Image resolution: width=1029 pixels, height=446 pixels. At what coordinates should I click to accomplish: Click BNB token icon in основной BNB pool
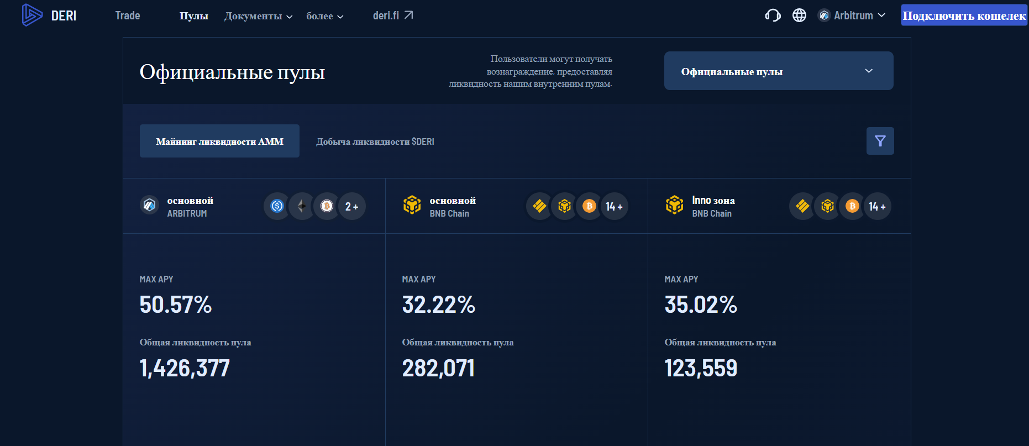point(564,206)
